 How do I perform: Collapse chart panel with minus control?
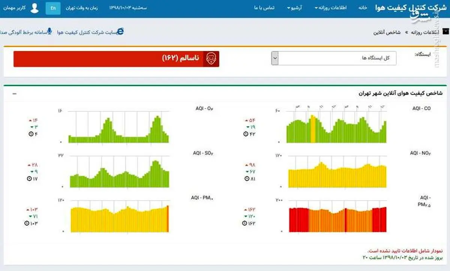(x=15, y=94)
